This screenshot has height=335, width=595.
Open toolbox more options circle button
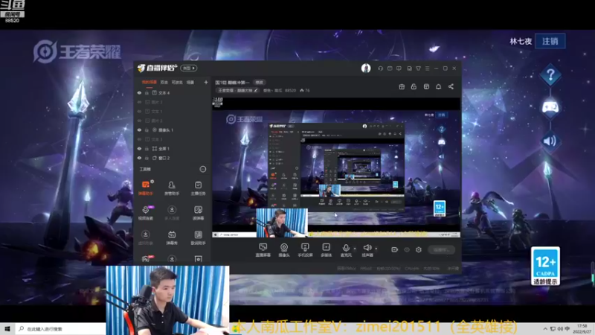(203, 169)
